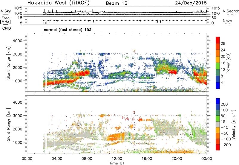Image resolution: width=239 pixels, height=165 pixels.
Task: Click the '60' Nave axis value
Action: click(x=214, y=18)
